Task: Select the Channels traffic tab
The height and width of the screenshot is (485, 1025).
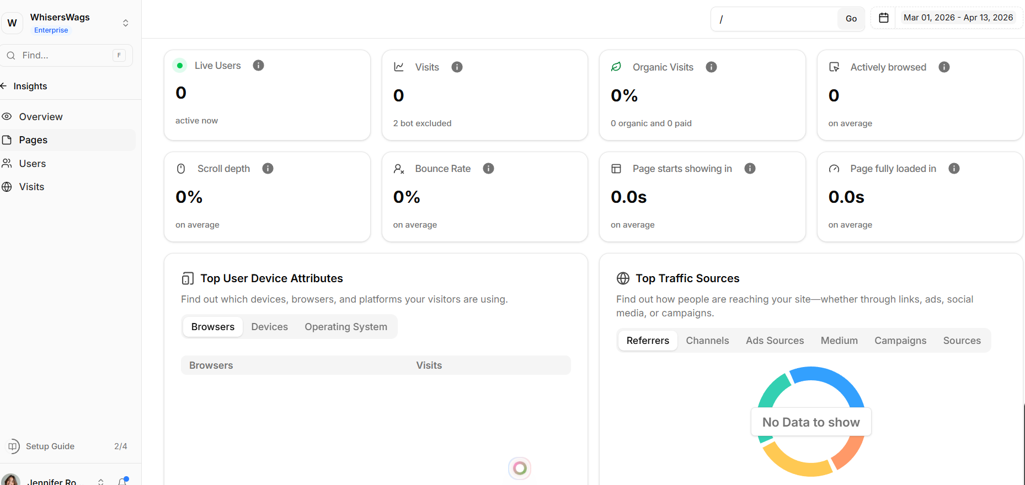Action: coord(707,341)
